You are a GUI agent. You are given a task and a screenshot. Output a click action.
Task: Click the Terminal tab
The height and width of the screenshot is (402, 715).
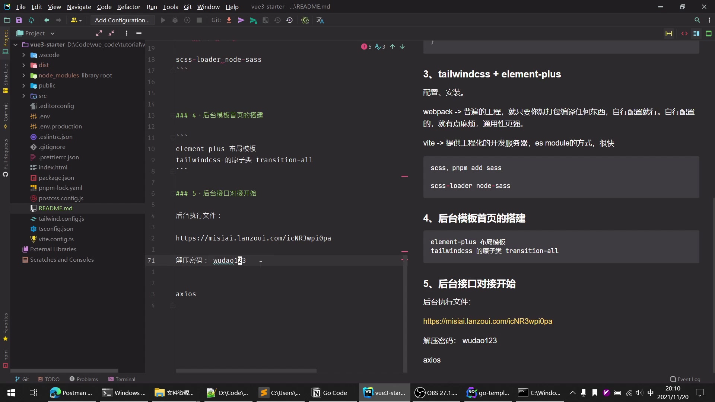pyautogui.click(x=126, y=379)
